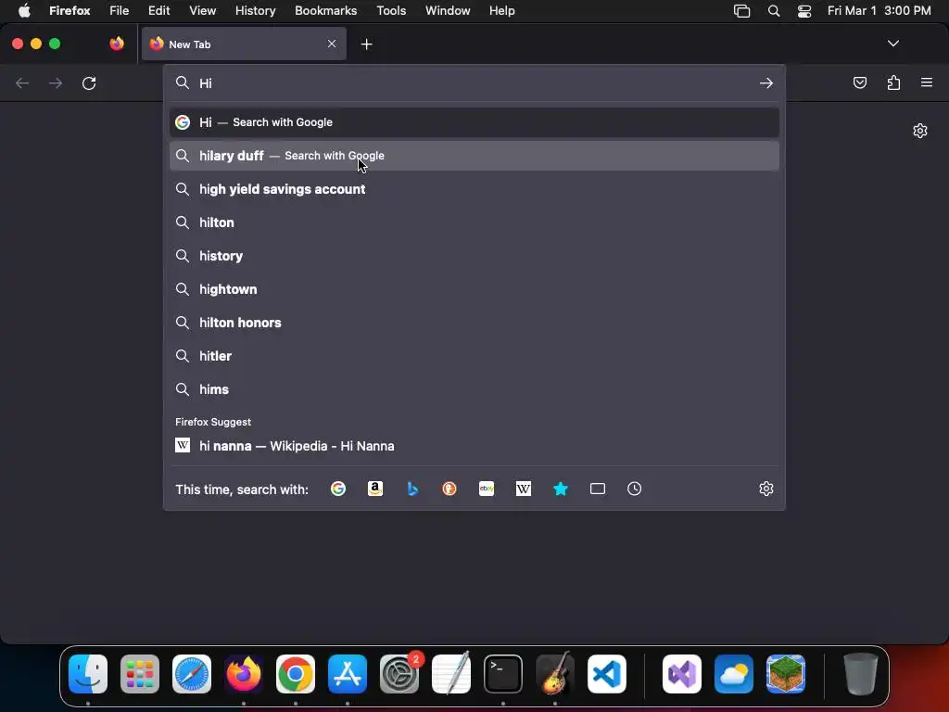Screen dimensions: 949x712
Task: Pick the 'history' suggestion
Action: pos(474,256)
